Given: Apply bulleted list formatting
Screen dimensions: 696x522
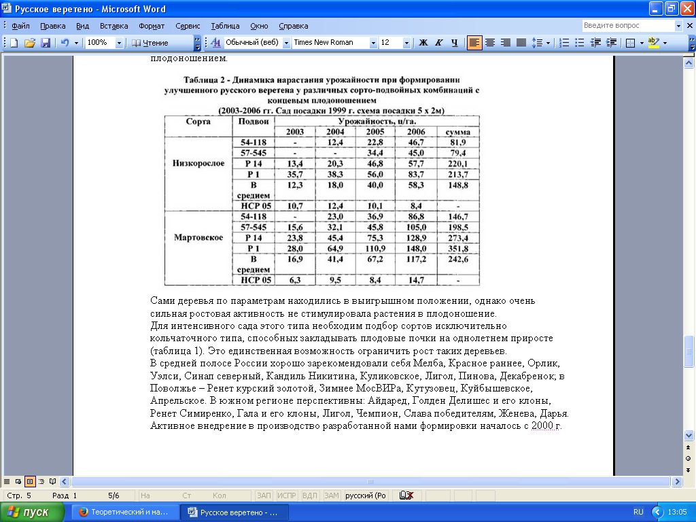Looking at the screenshot, I should coord(579,43).
